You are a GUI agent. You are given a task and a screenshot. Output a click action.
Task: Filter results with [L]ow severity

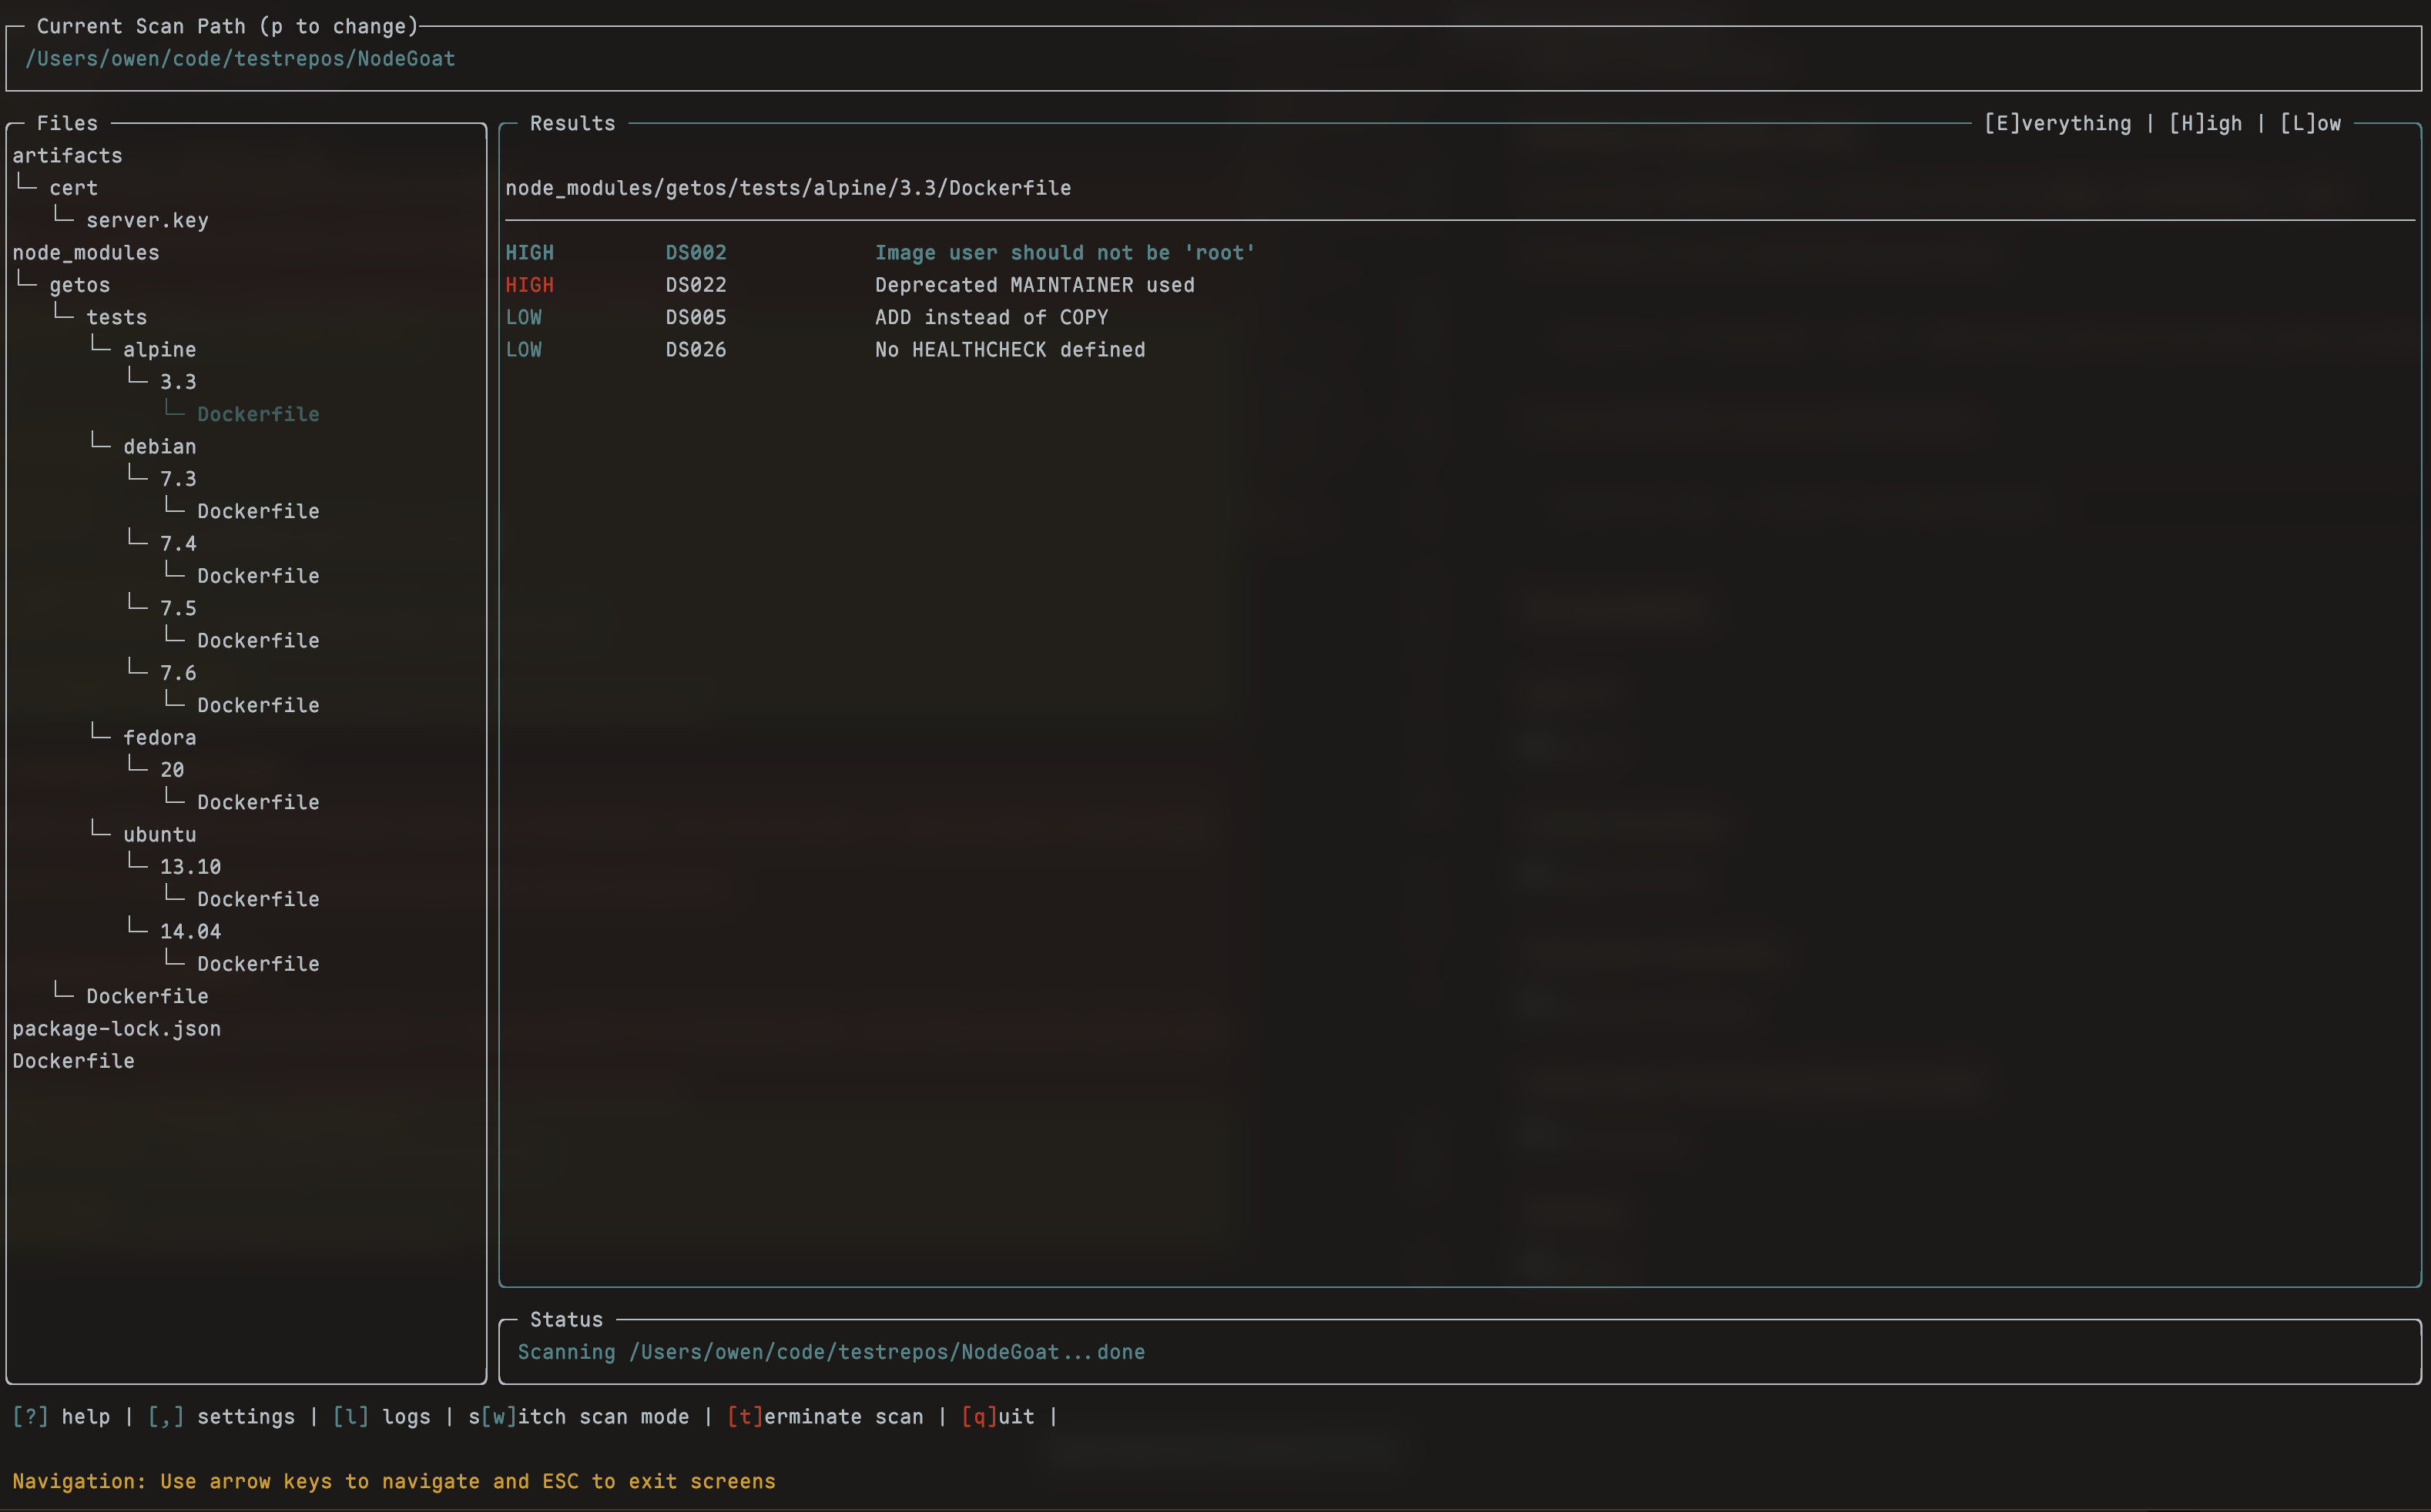[2311, 124]
